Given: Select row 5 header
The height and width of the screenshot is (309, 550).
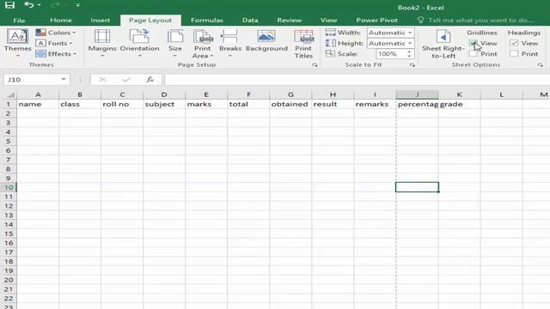Looking at the screenshot, I should (x=9, y=141).
